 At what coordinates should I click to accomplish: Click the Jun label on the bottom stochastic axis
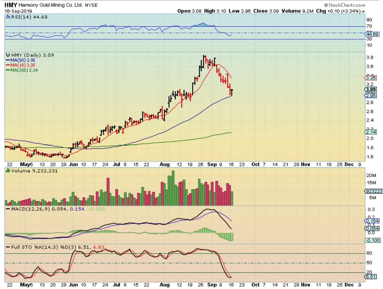[73, 285]
